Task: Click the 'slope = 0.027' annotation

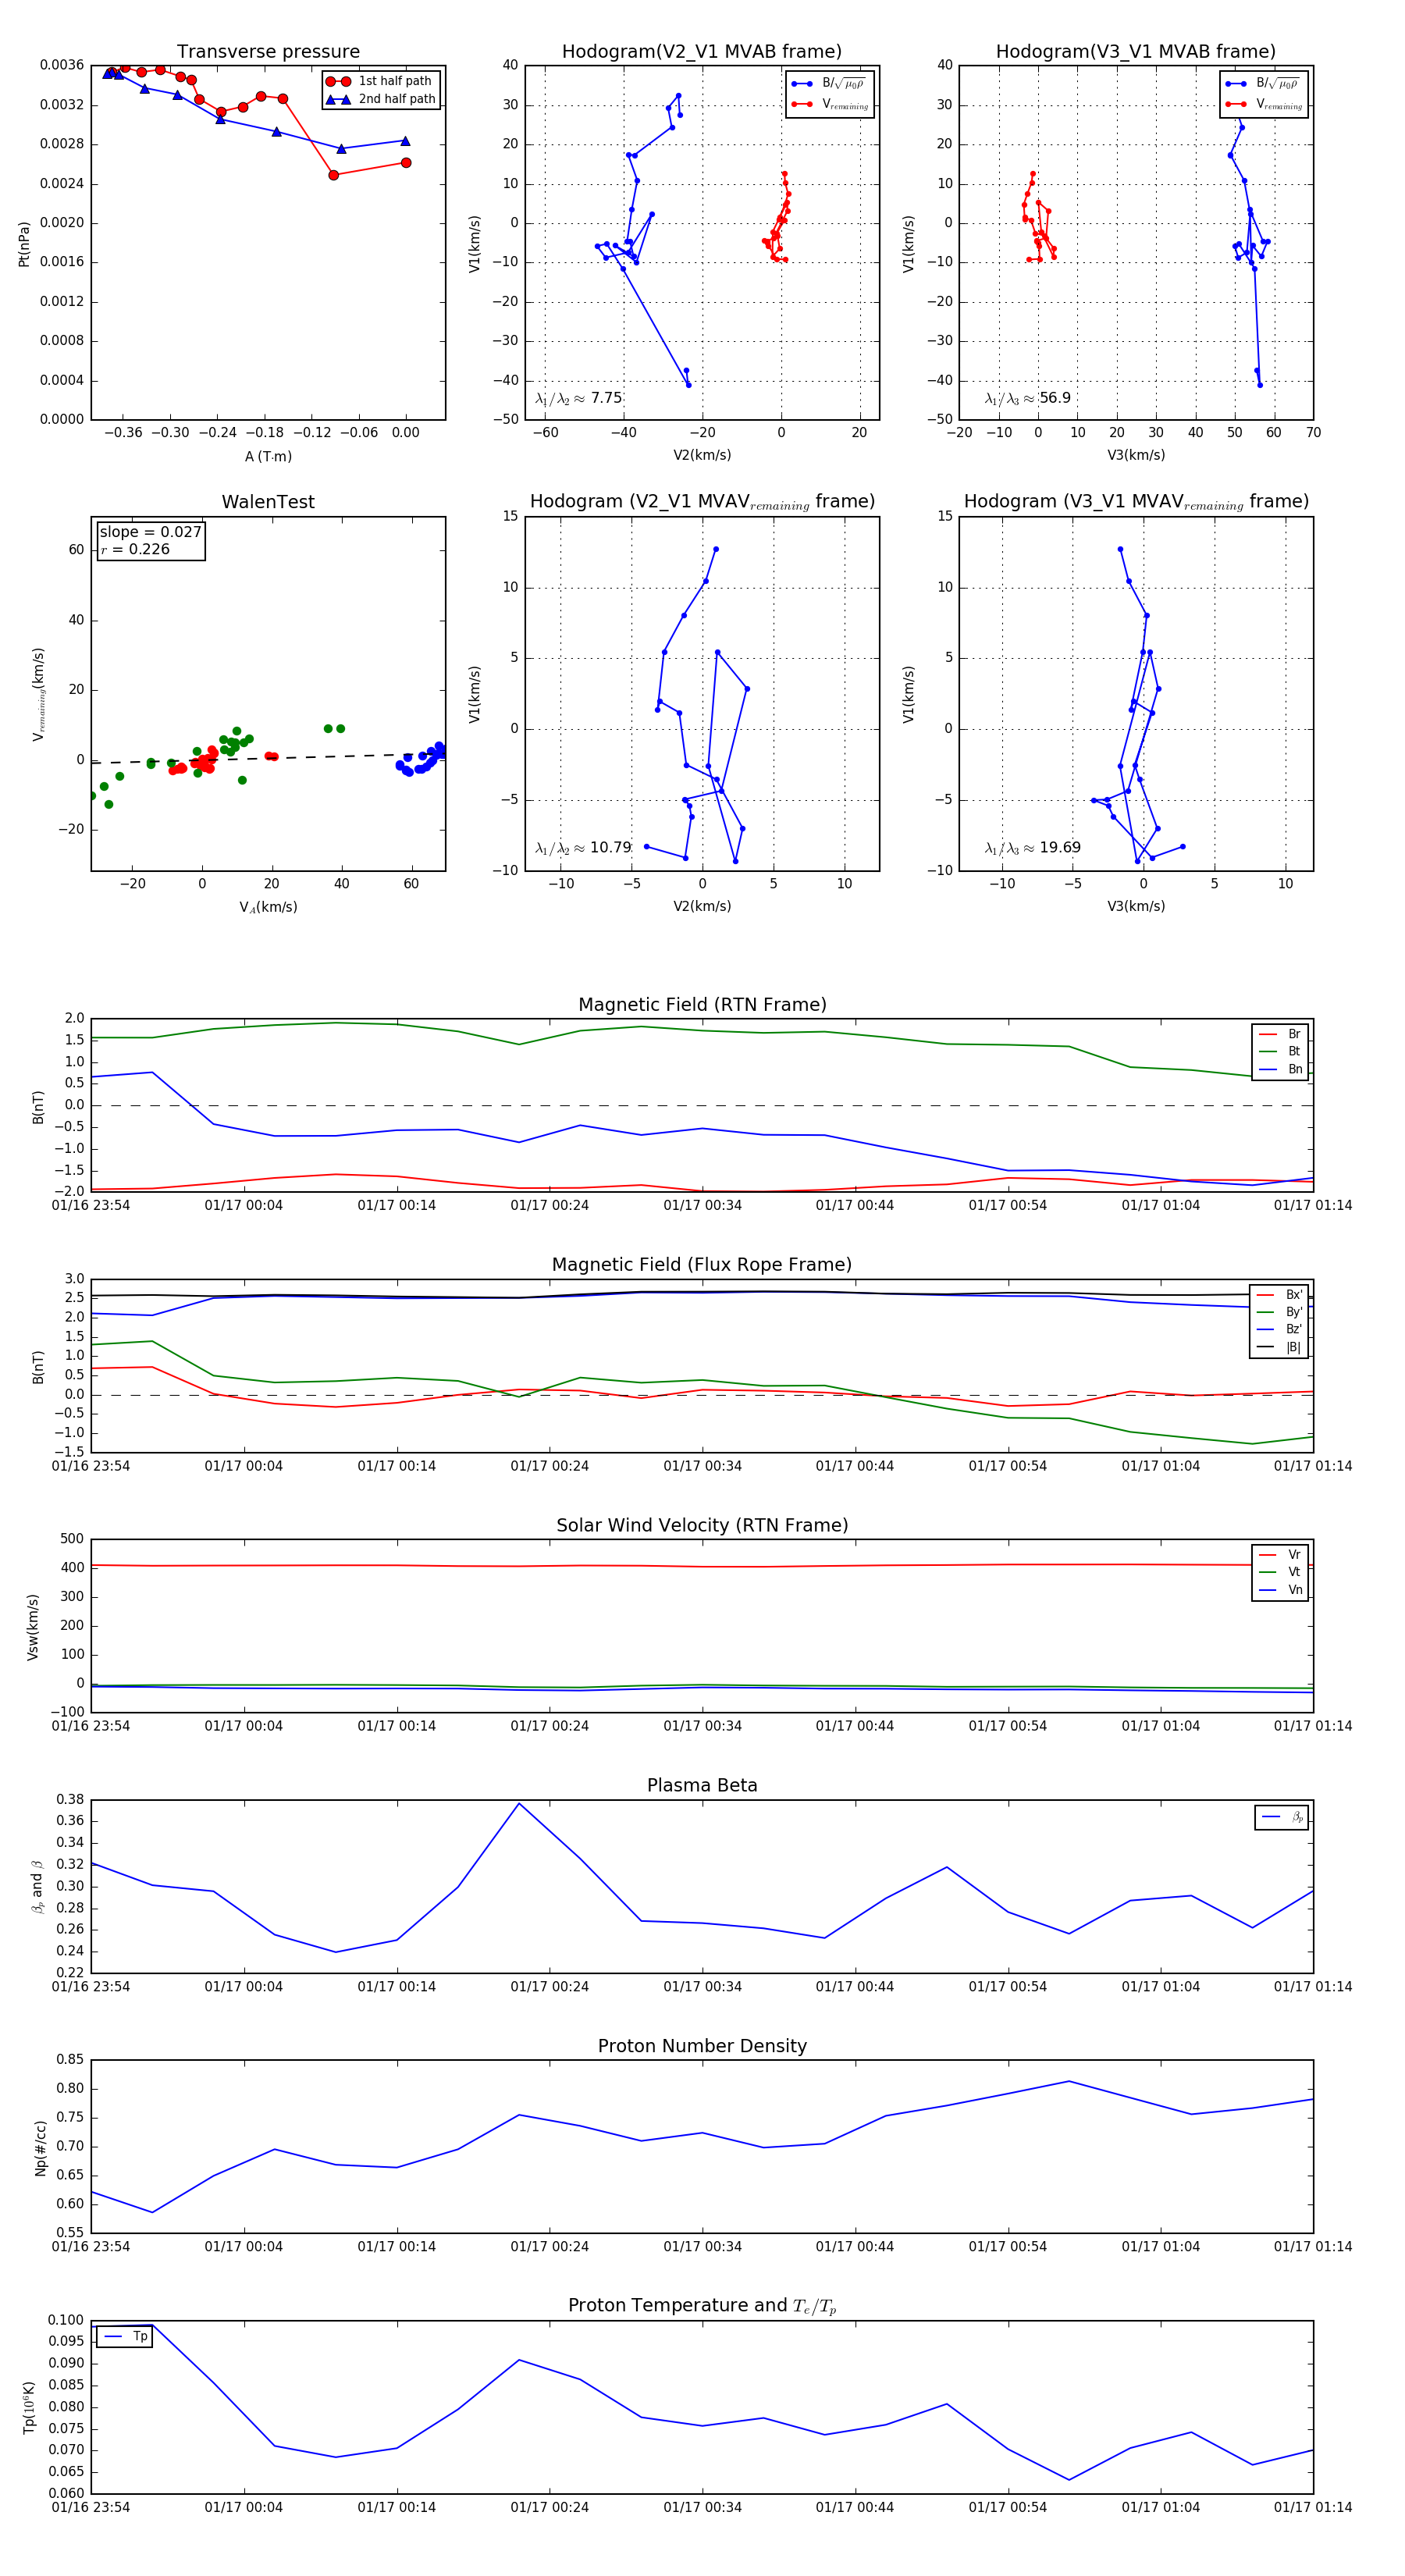Action: (x=151, y=532)
